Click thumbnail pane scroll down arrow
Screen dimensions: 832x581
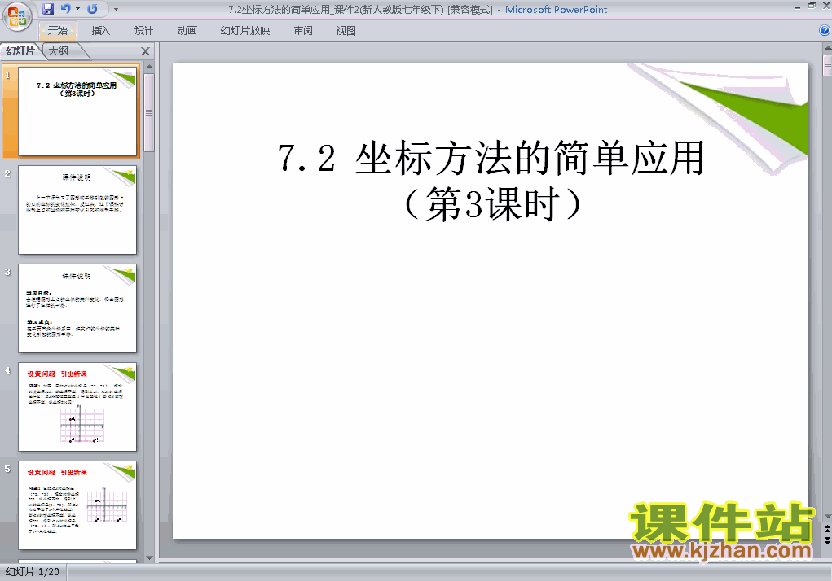tap(149, 557)
